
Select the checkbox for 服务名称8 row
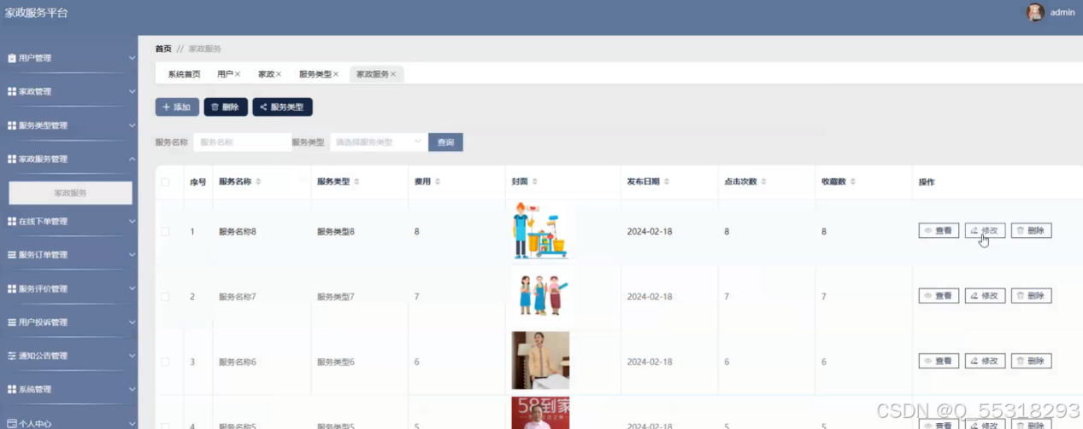pos(165,231)
